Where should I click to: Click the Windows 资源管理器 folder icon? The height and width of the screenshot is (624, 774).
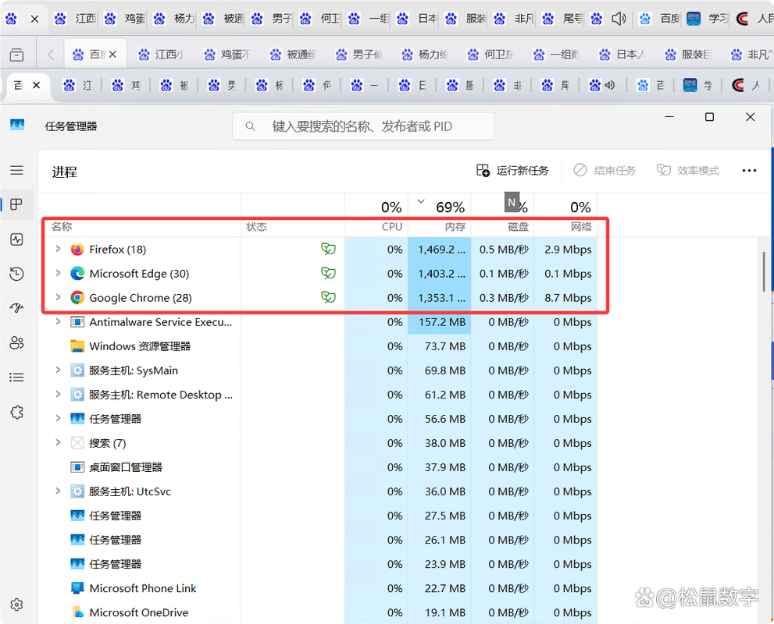(77, 346)
